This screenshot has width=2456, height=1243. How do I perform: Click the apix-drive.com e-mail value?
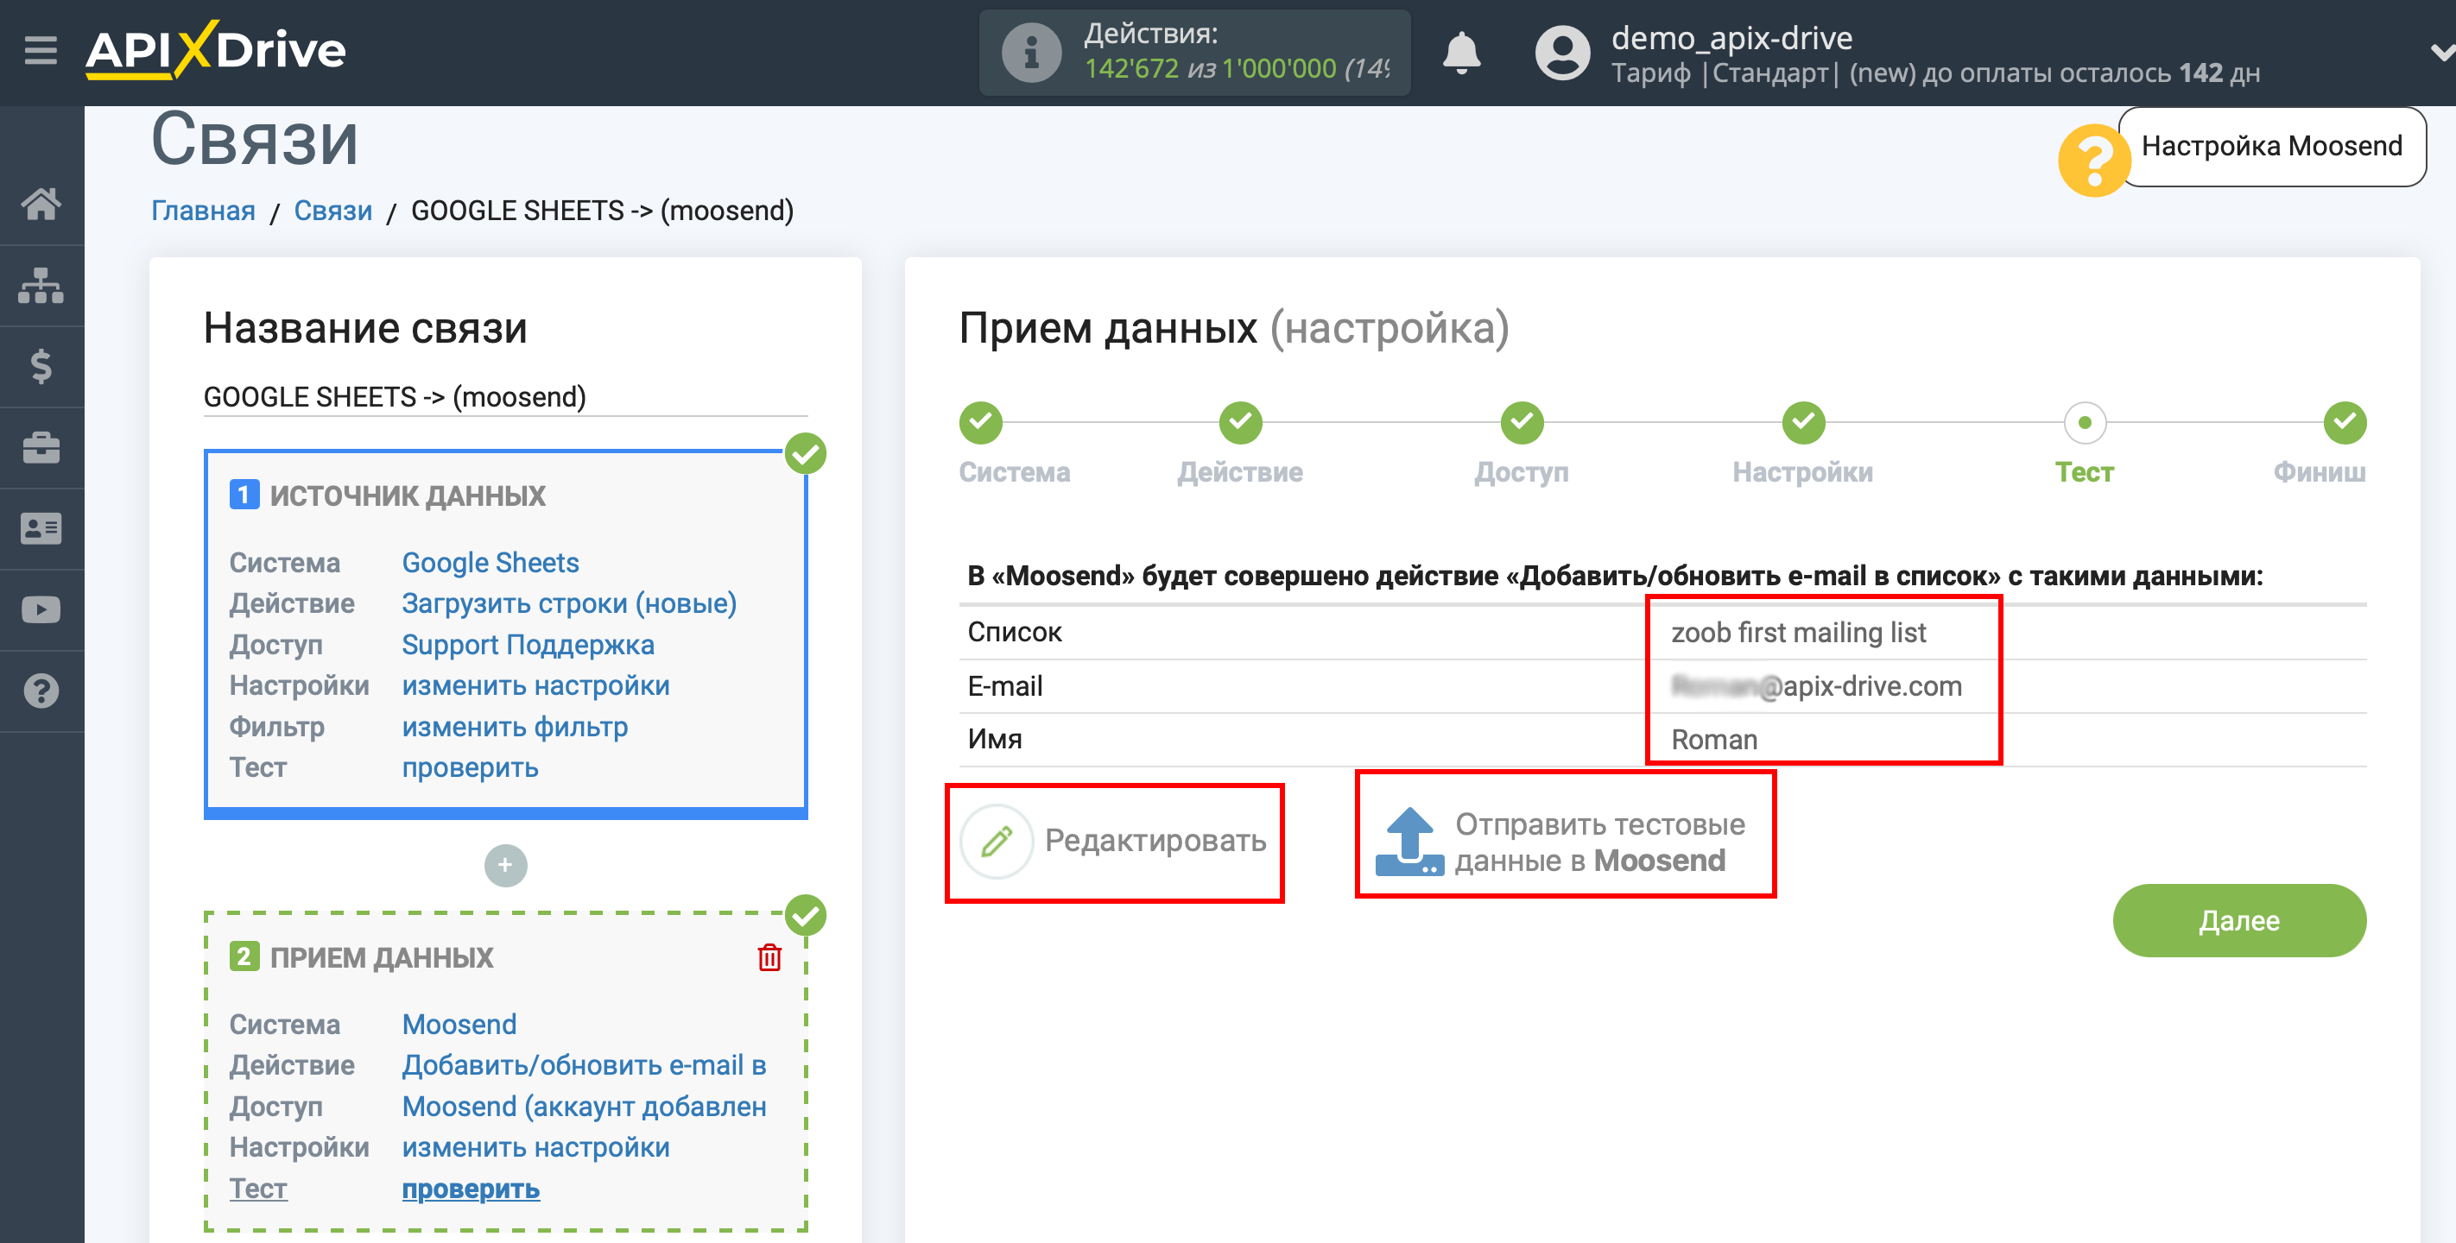(x=1816, y=685)
